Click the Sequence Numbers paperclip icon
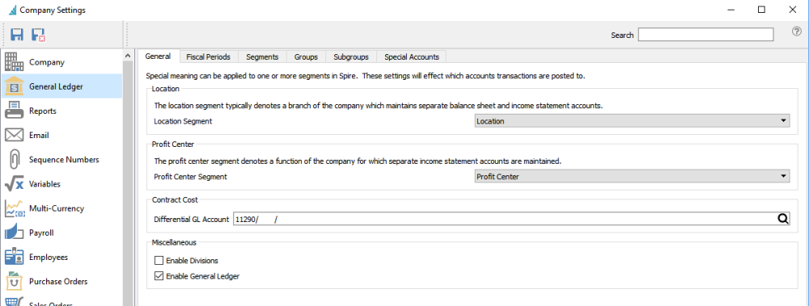Screen dimensions: 809x306 (14, 159)
